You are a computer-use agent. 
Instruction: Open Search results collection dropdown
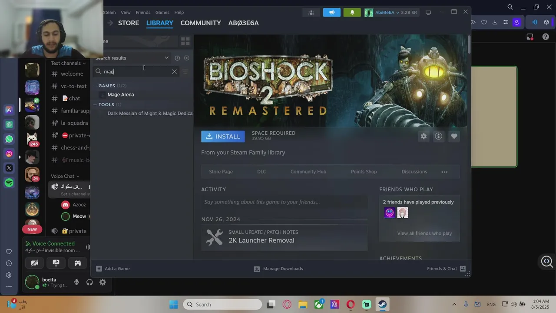click(132, 58)
